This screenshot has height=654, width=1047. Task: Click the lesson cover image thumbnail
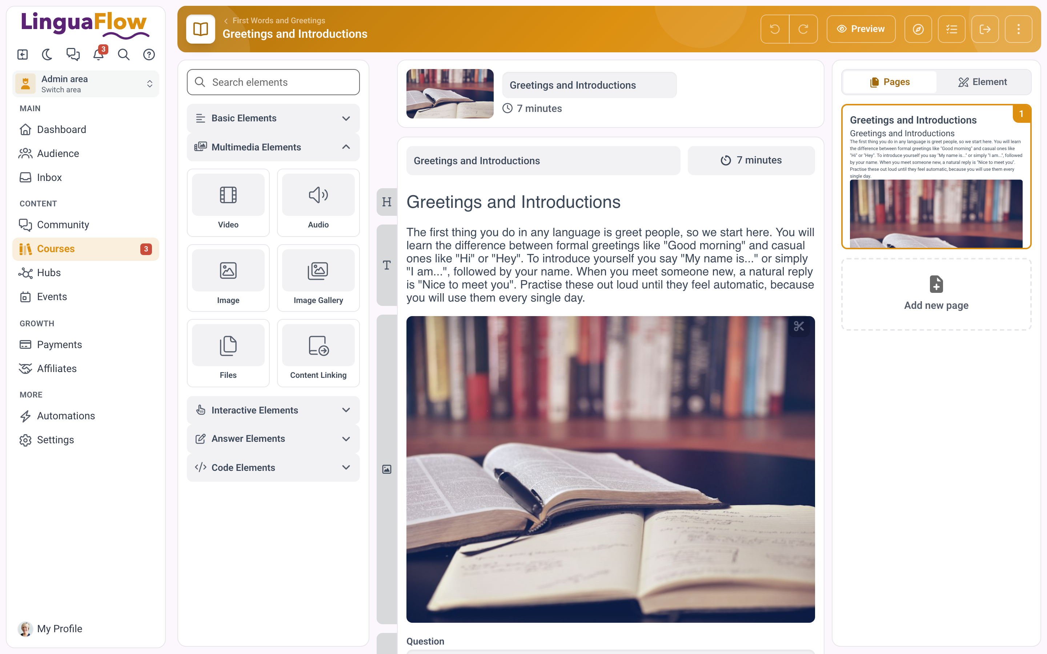[x=450, y=93]
